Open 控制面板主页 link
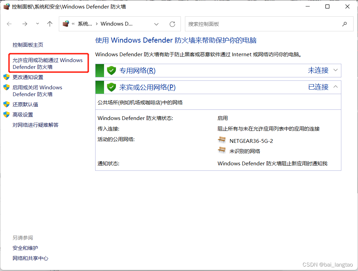 (x=28, y=45)
